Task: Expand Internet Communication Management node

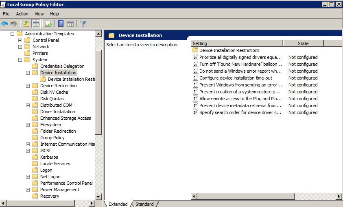Action: click(28, 144)
